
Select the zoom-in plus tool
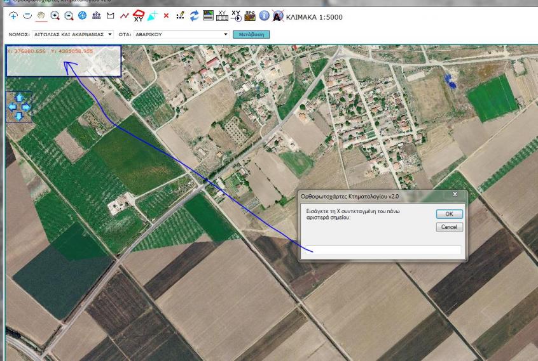[13, 15]
